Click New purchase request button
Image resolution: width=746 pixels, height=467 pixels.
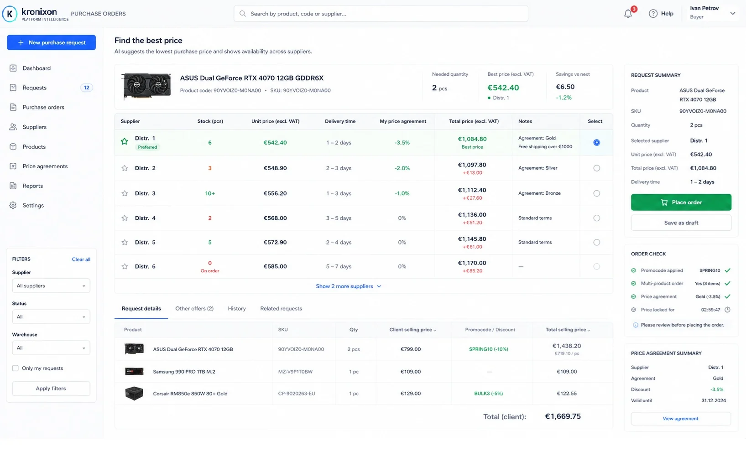(51, 42)
